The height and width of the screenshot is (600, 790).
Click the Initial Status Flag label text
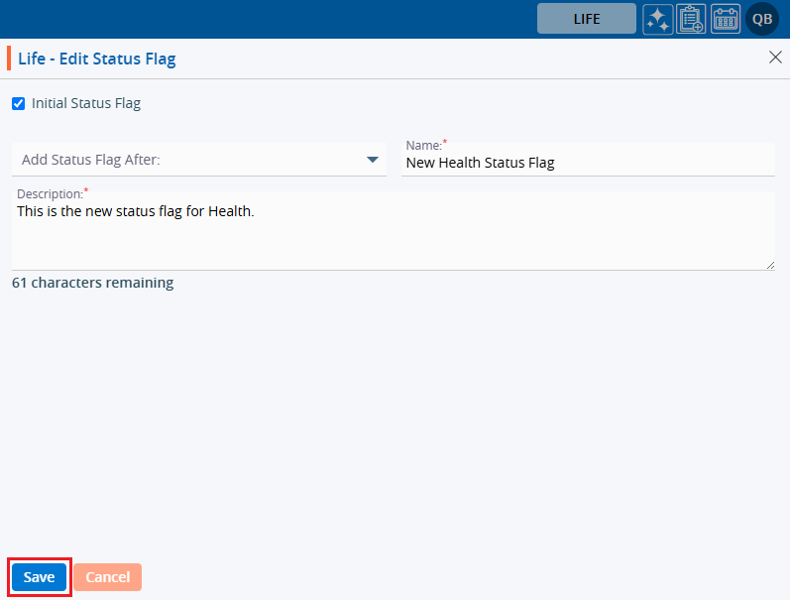coord(86,103)
